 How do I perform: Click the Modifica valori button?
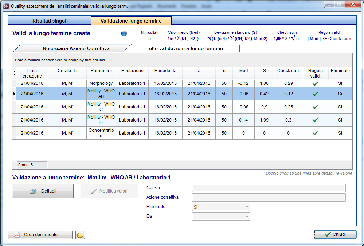point(109,191)
